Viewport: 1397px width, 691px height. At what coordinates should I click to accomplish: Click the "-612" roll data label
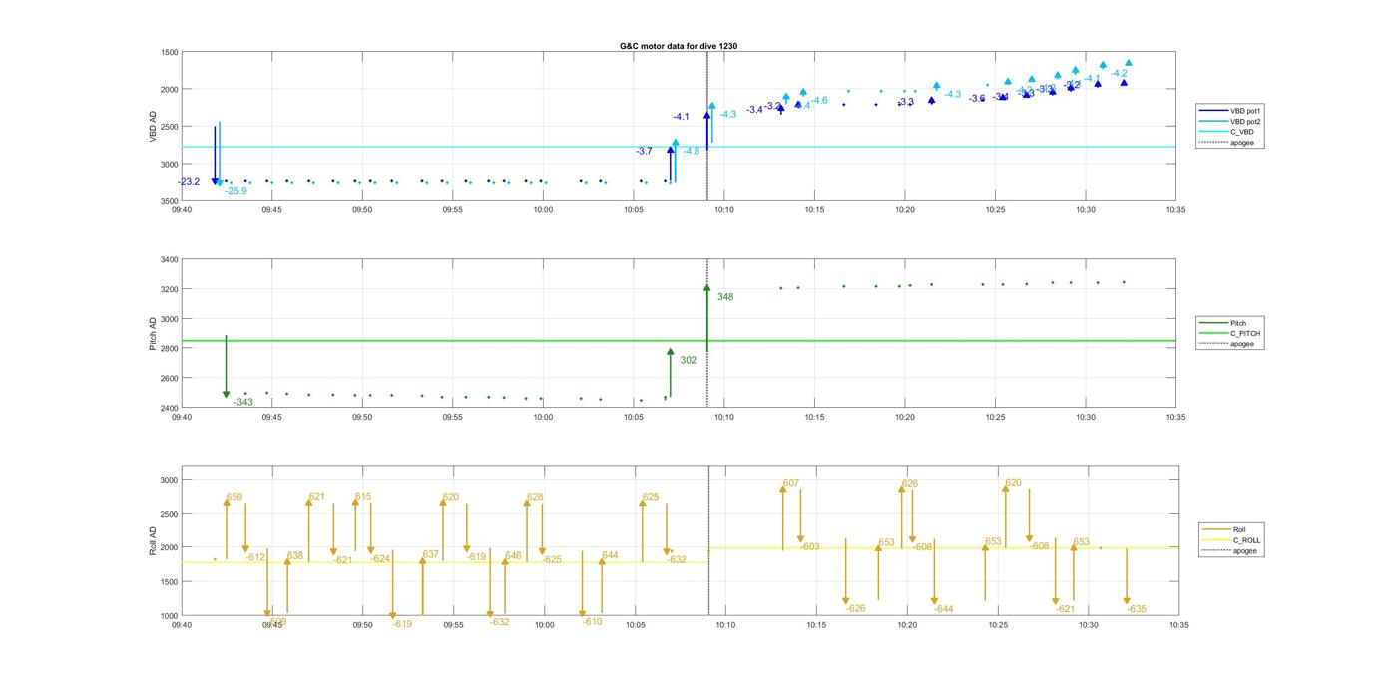[x=256, y=557]
